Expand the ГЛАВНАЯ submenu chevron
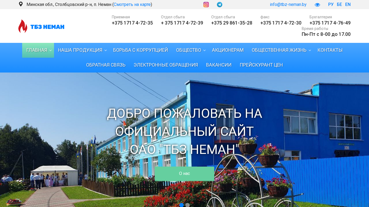This screenshot has width=369, height=207. coord(51,50)
